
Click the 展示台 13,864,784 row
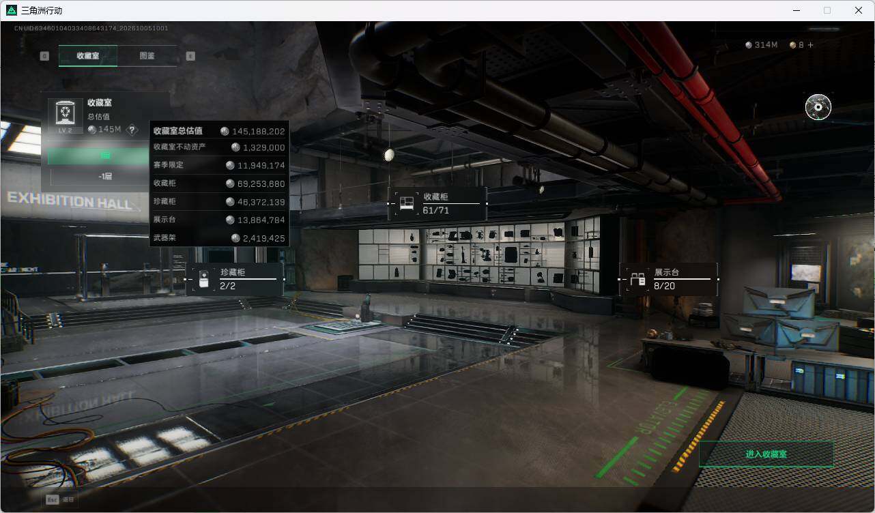click(x=219, y=220)
